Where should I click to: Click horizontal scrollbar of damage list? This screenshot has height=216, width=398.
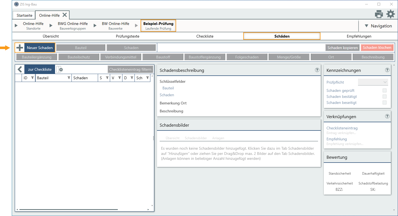click(68, 210)
